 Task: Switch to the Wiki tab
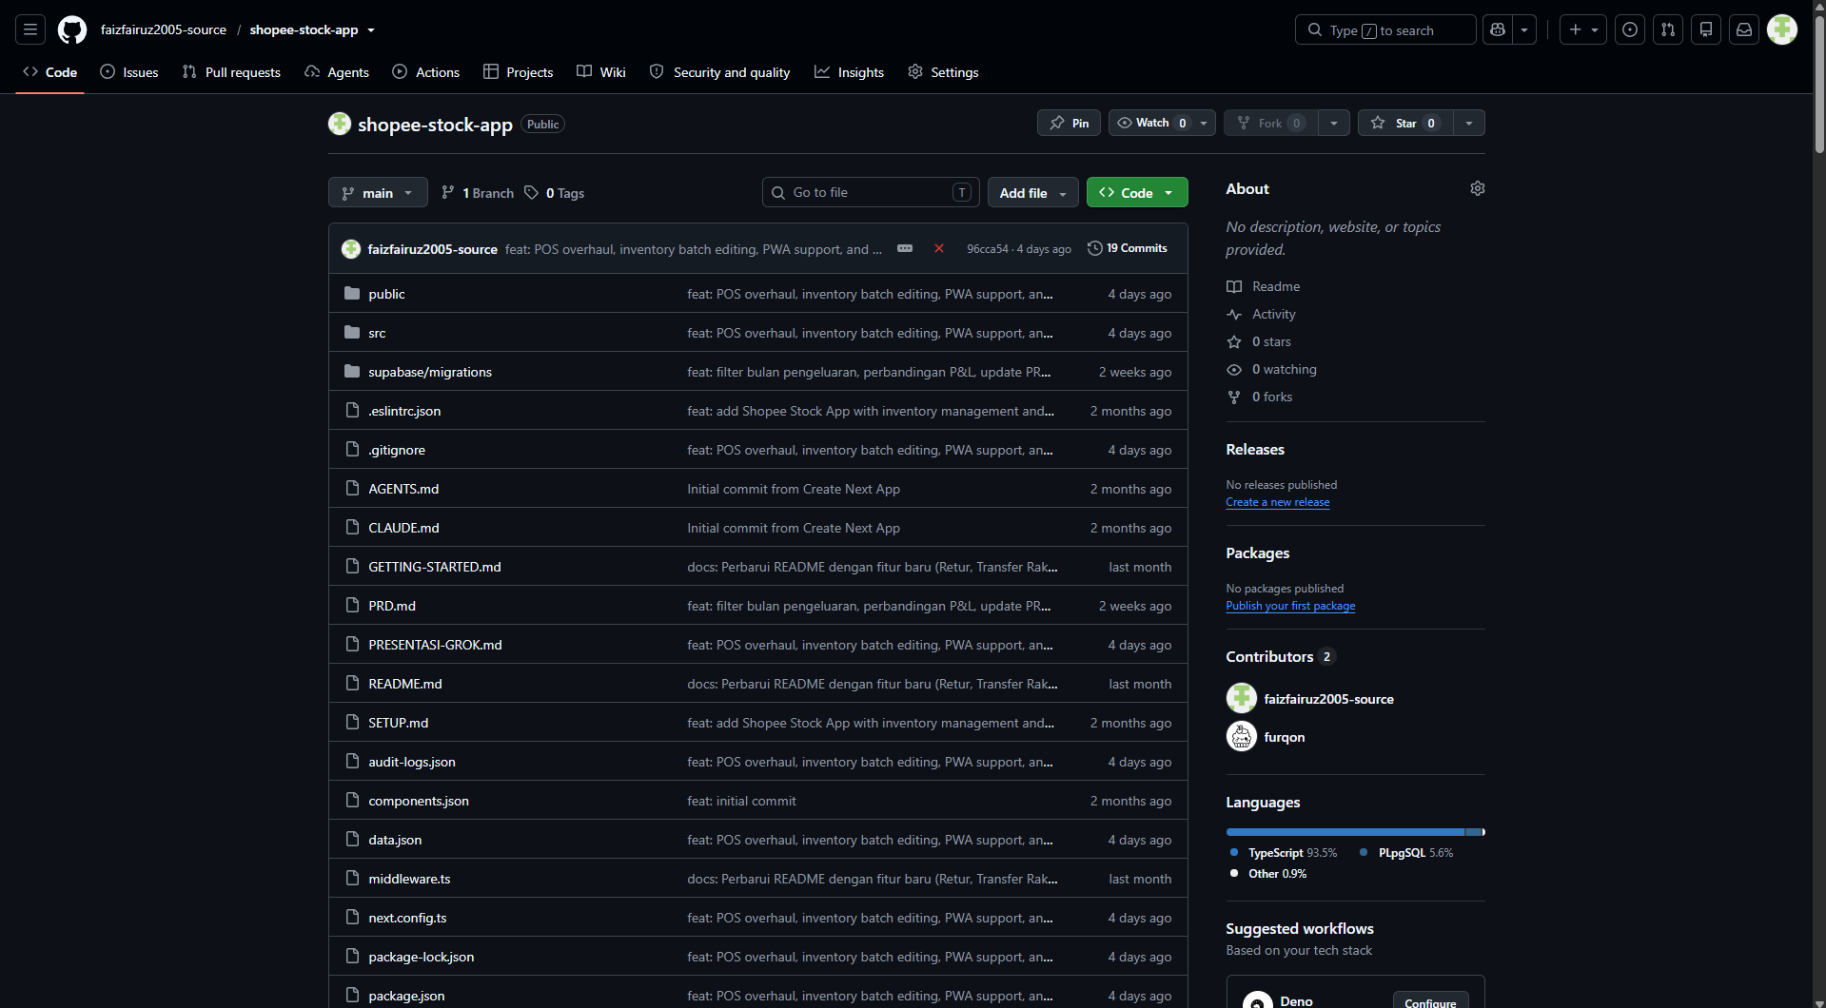601,72
